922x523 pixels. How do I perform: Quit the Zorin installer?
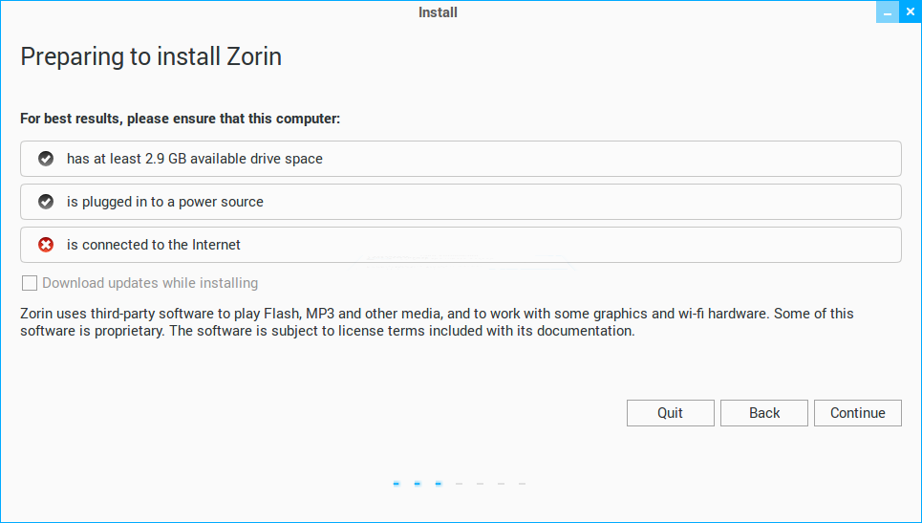pyautogui.click(x=670, y=413)
